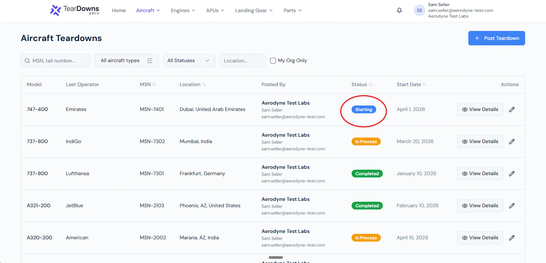546x263 pixels.
Task: Click the Sam Seller account name
Action: (439, 5)
